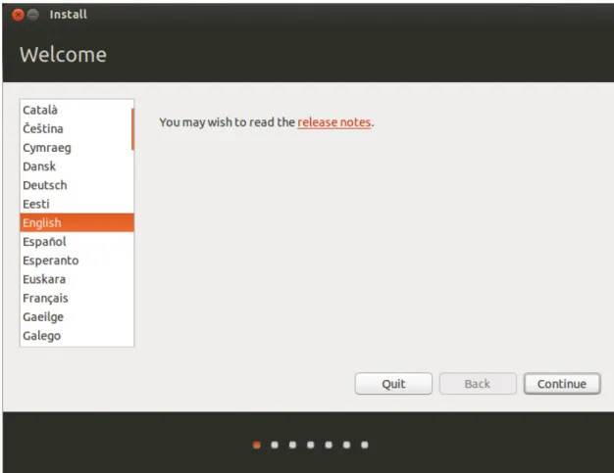Click the Quit button
The width and height of the screenshot is (614, 473).
pyautogui.click(x=393, y=384)
